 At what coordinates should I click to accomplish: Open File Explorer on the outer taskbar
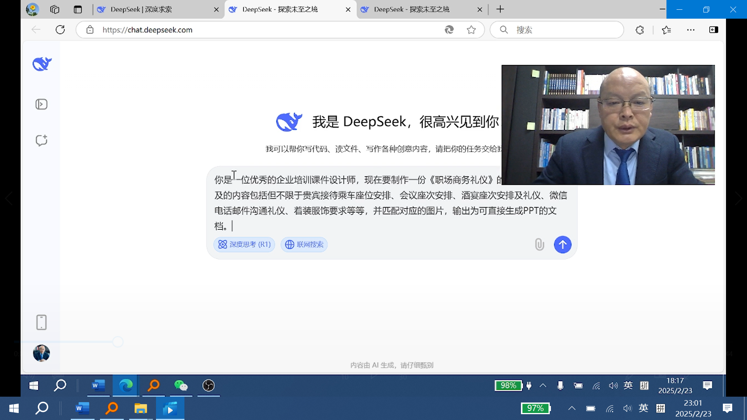(x=140, y=408)
